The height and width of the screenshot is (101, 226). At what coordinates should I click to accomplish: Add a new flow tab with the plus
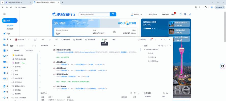pos(55,45)
